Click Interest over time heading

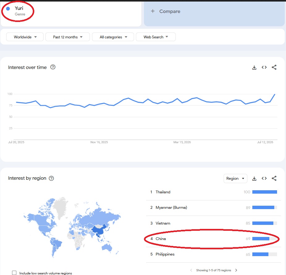pos(27,67)
